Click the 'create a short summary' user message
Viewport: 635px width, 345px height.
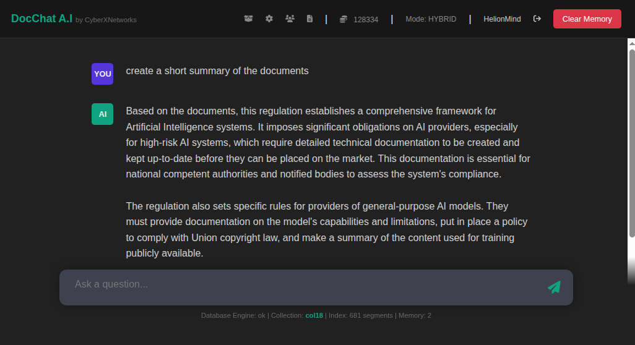click(217, 70)
